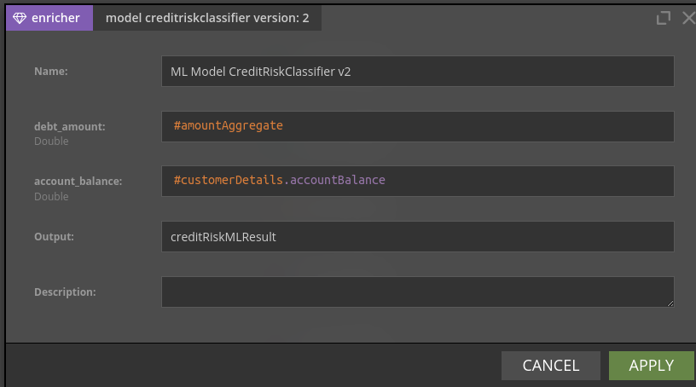This screenshot has height=387, width=696.
Task: Click the #amountAggregate expression text
Action: (x=228, y=126)
